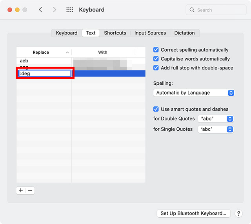Open the Dictation tab
The width and height of the screenshot is (251, 224).
[184, 33]
